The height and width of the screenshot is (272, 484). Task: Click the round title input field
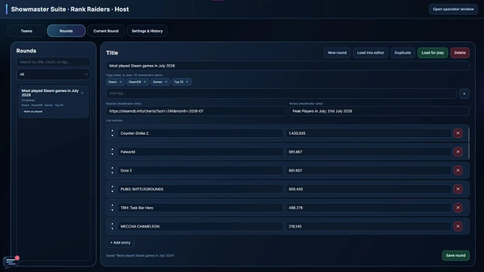click(x=288, y=66)
